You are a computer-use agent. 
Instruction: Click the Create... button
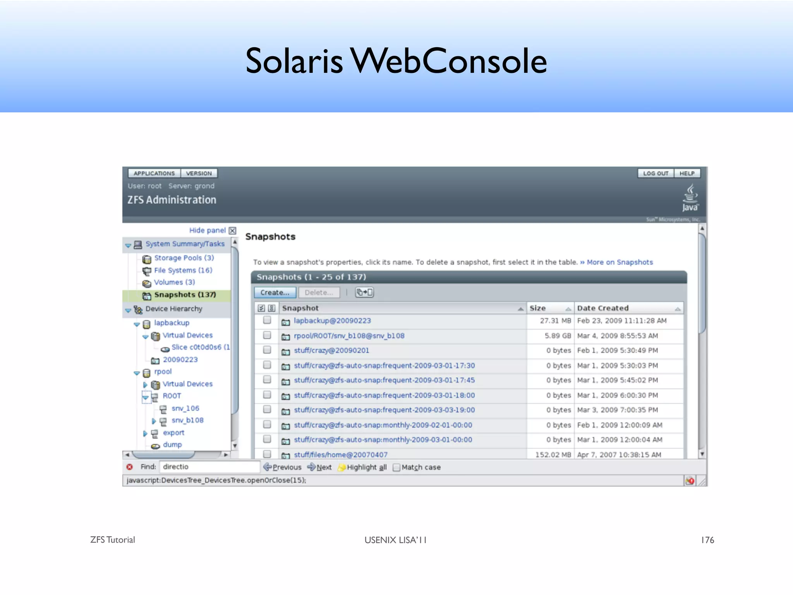point(275,293)
